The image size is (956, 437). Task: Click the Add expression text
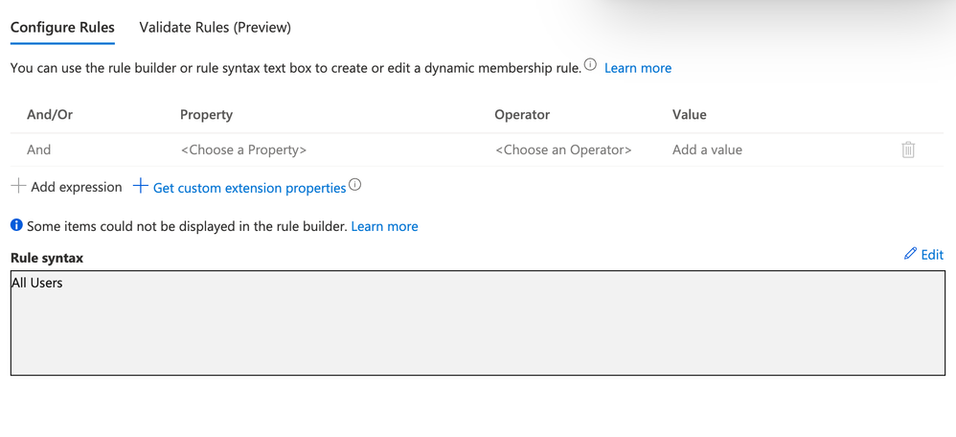coord(77,187)
